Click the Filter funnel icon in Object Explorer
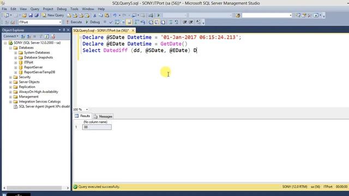Screen dimensions: 349x196 (x=41, y=36)
